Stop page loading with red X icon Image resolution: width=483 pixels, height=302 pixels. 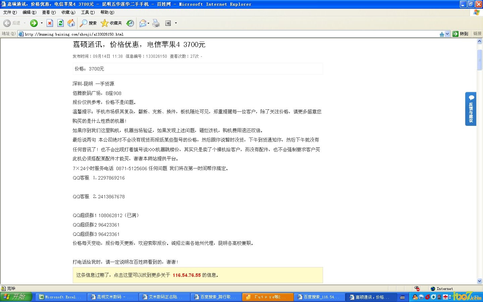(x=50, y=23)
